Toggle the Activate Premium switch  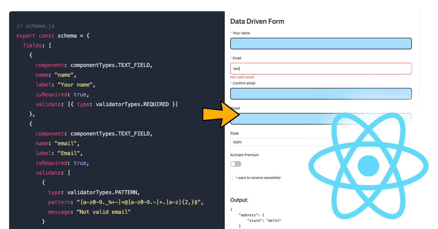click(x=236, y=164)
